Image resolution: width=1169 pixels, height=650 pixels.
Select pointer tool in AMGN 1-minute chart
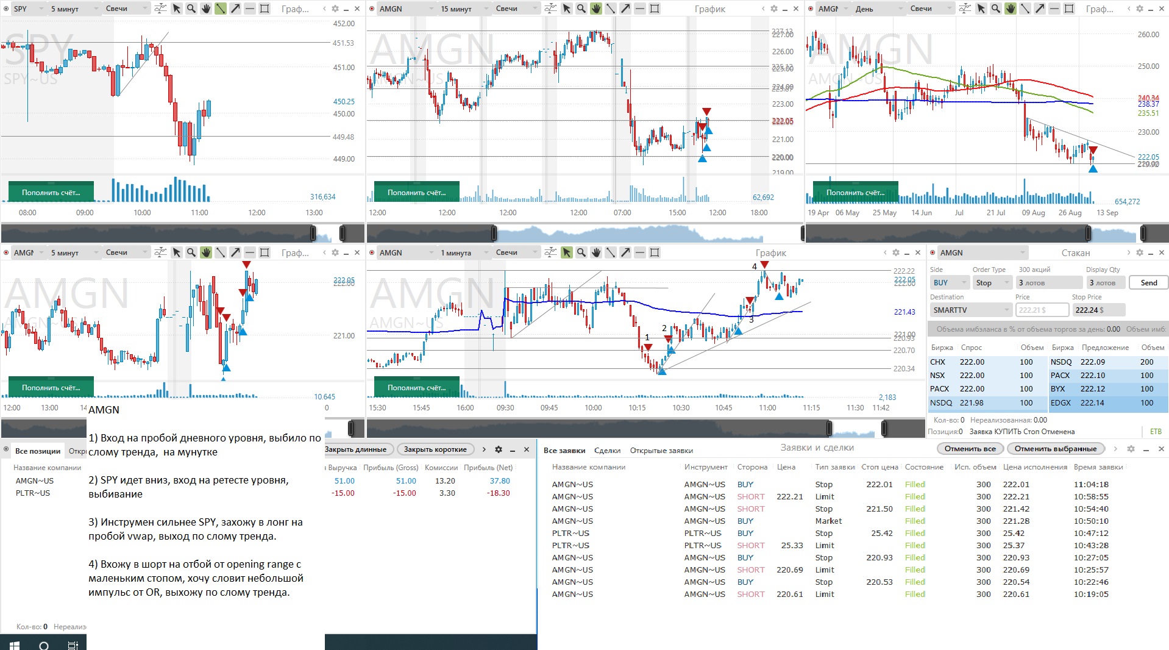tap(566, 252)
